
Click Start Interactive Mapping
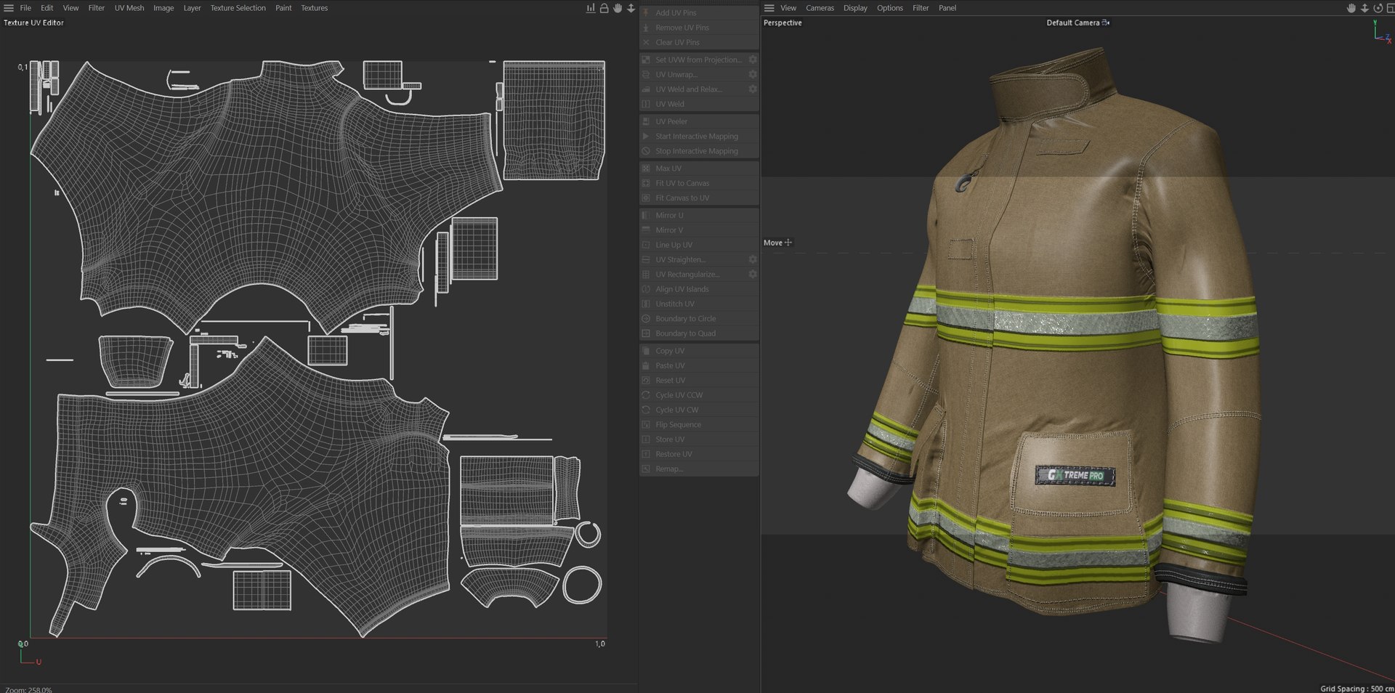point(699,137)
